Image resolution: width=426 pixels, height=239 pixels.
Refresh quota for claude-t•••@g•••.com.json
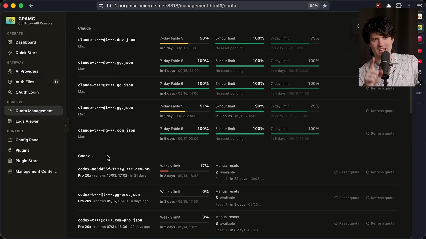380,134
